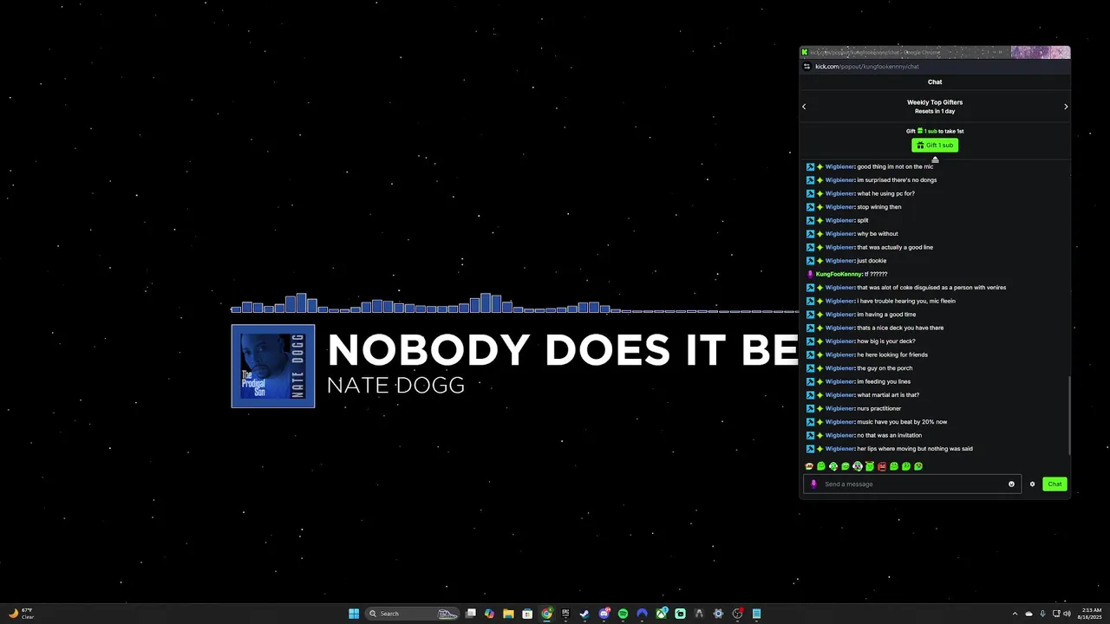1110x624 pixels.
Task: Go to next leaderboard with right arrow
Action: (1066, 107)
